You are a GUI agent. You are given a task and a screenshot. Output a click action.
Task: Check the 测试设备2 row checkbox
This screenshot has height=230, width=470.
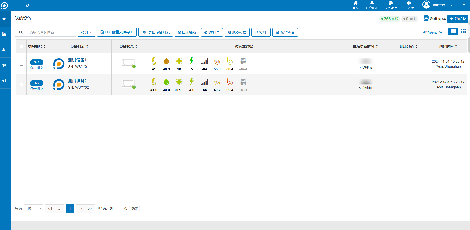click(22, 85)
